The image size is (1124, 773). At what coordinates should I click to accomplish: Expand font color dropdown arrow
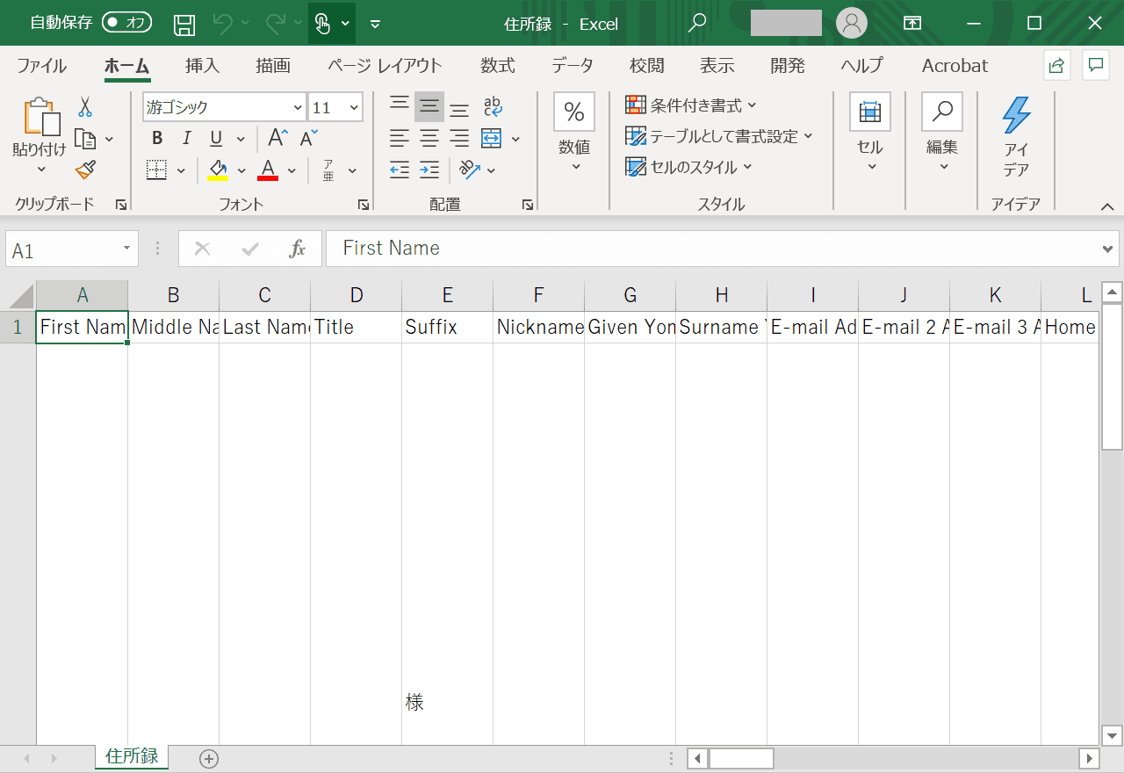tap(292, 170)
